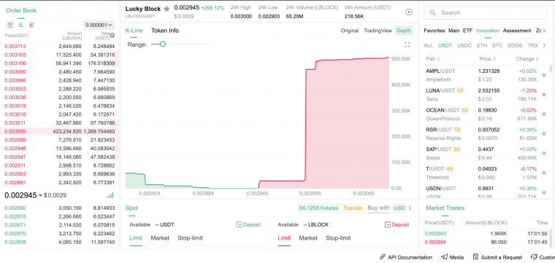Open the Token Info tab
This screenshot has width=555, height=263.
pos(165,31)
